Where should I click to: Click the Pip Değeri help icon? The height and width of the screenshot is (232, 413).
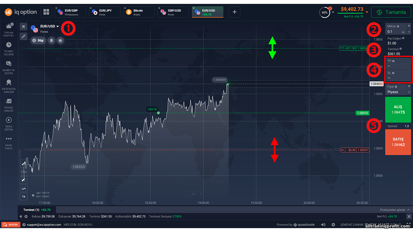tap(404, 38)
